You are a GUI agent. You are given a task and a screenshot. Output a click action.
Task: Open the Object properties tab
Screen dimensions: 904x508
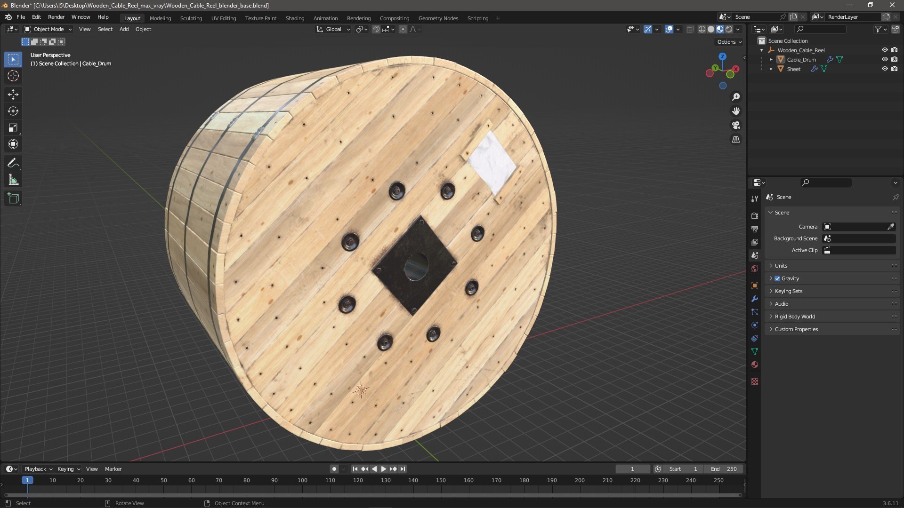tap(755, 286)
